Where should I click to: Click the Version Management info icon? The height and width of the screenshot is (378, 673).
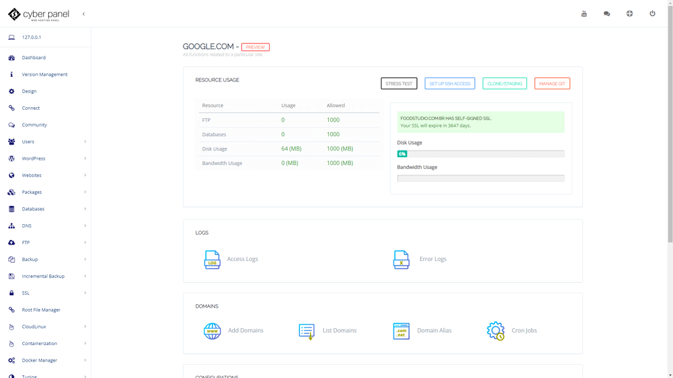click(x=12, y=74)
